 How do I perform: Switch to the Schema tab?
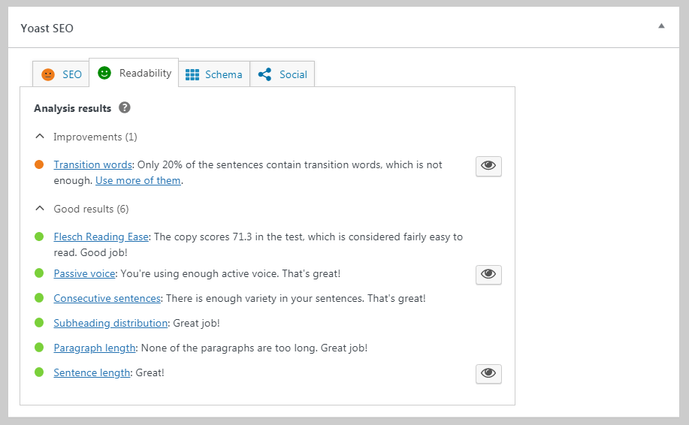(223, 74)
